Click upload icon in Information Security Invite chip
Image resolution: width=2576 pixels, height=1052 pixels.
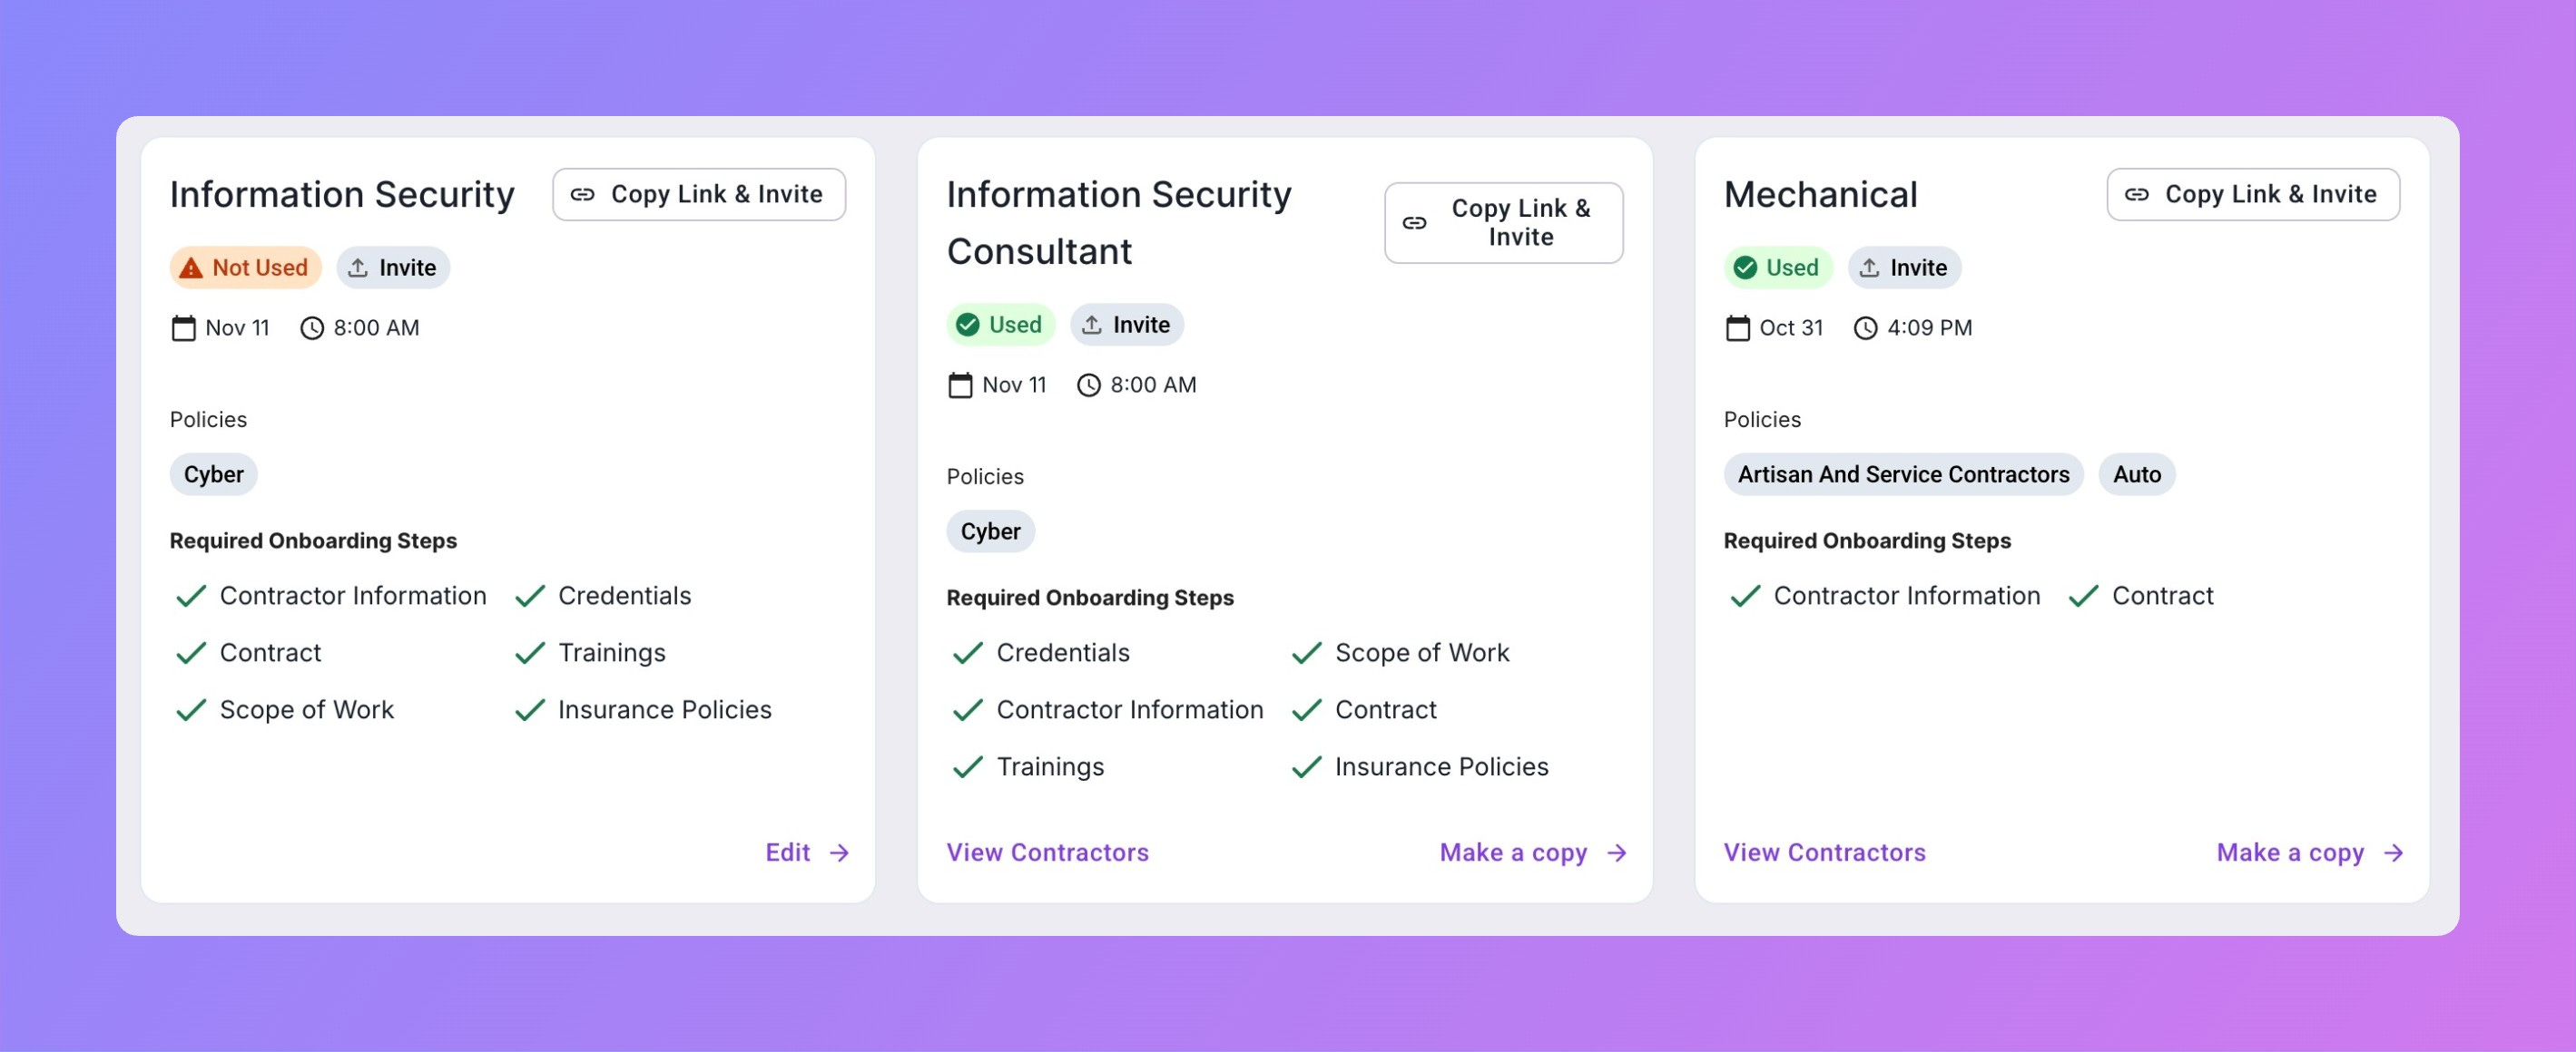tap(358, 268)
